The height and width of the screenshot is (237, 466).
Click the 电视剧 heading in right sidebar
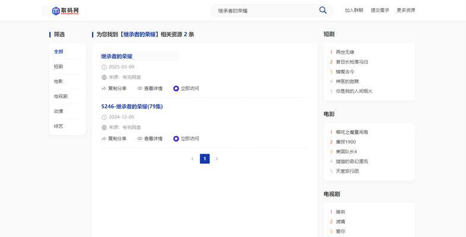pyautogui.click(x=332, y=194)
